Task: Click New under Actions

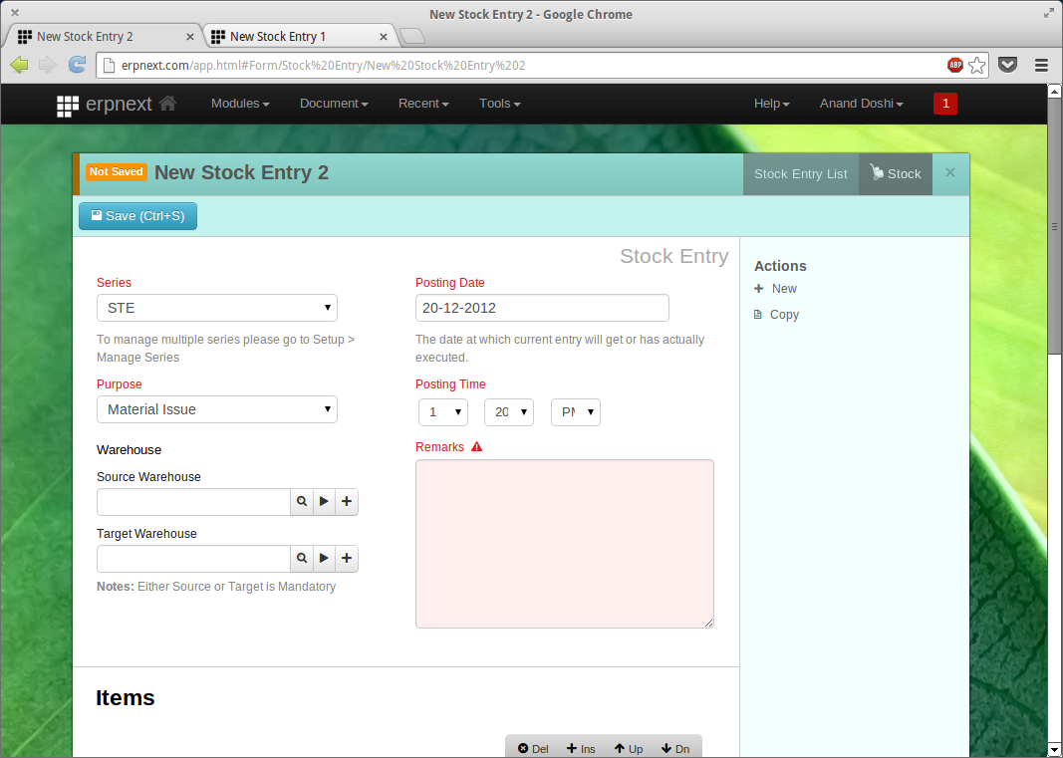Action: pos(775,289)
